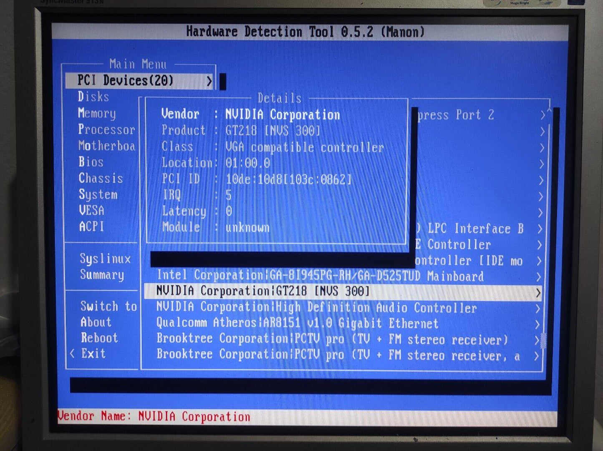
Task: Select Chassis from the Main Menu
Action: (x=101, y=178)
